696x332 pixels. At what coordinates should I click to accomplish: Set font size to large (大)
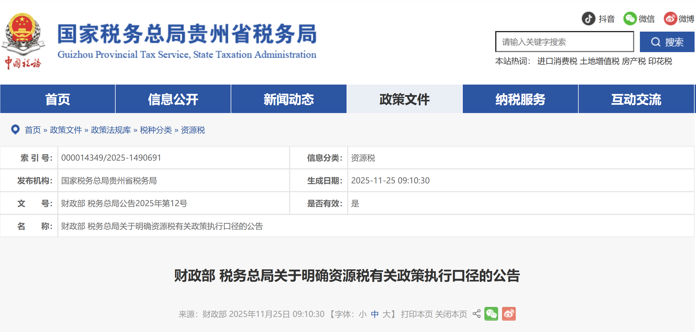(x=386, y=314)
